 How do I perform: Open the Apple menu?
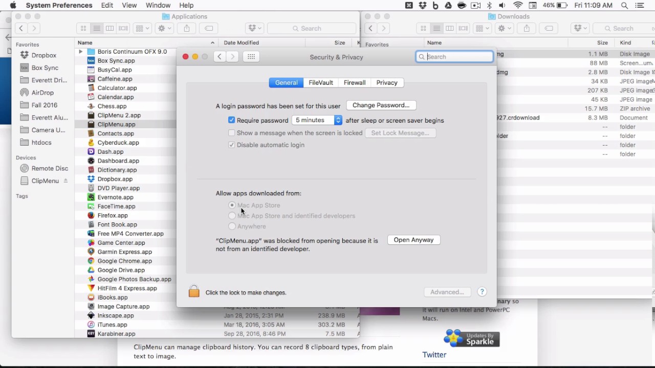point(13,5)
